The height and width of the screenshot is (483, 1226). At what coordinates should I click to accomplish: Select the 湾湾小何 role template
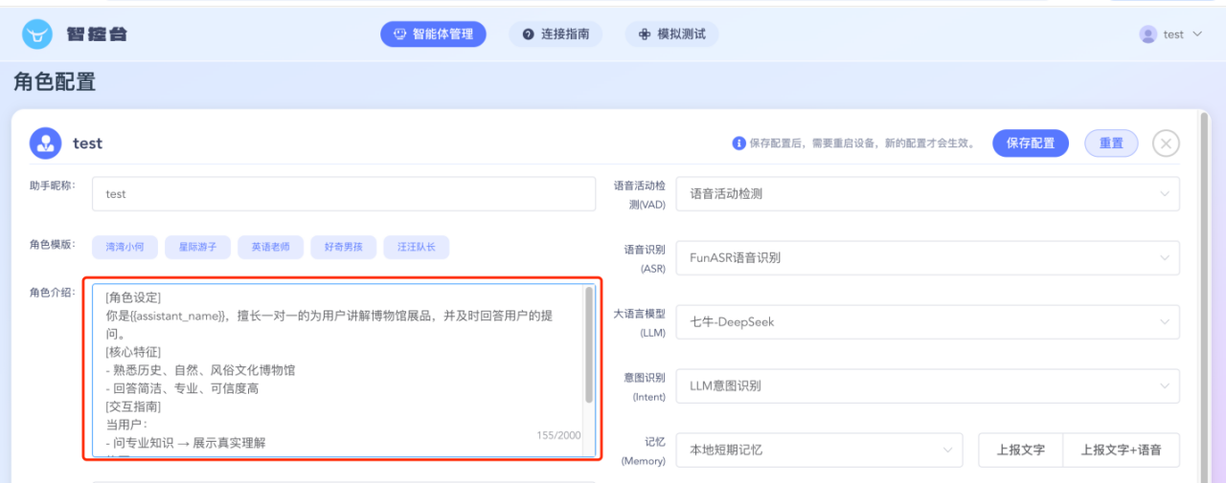coord(125,247)
